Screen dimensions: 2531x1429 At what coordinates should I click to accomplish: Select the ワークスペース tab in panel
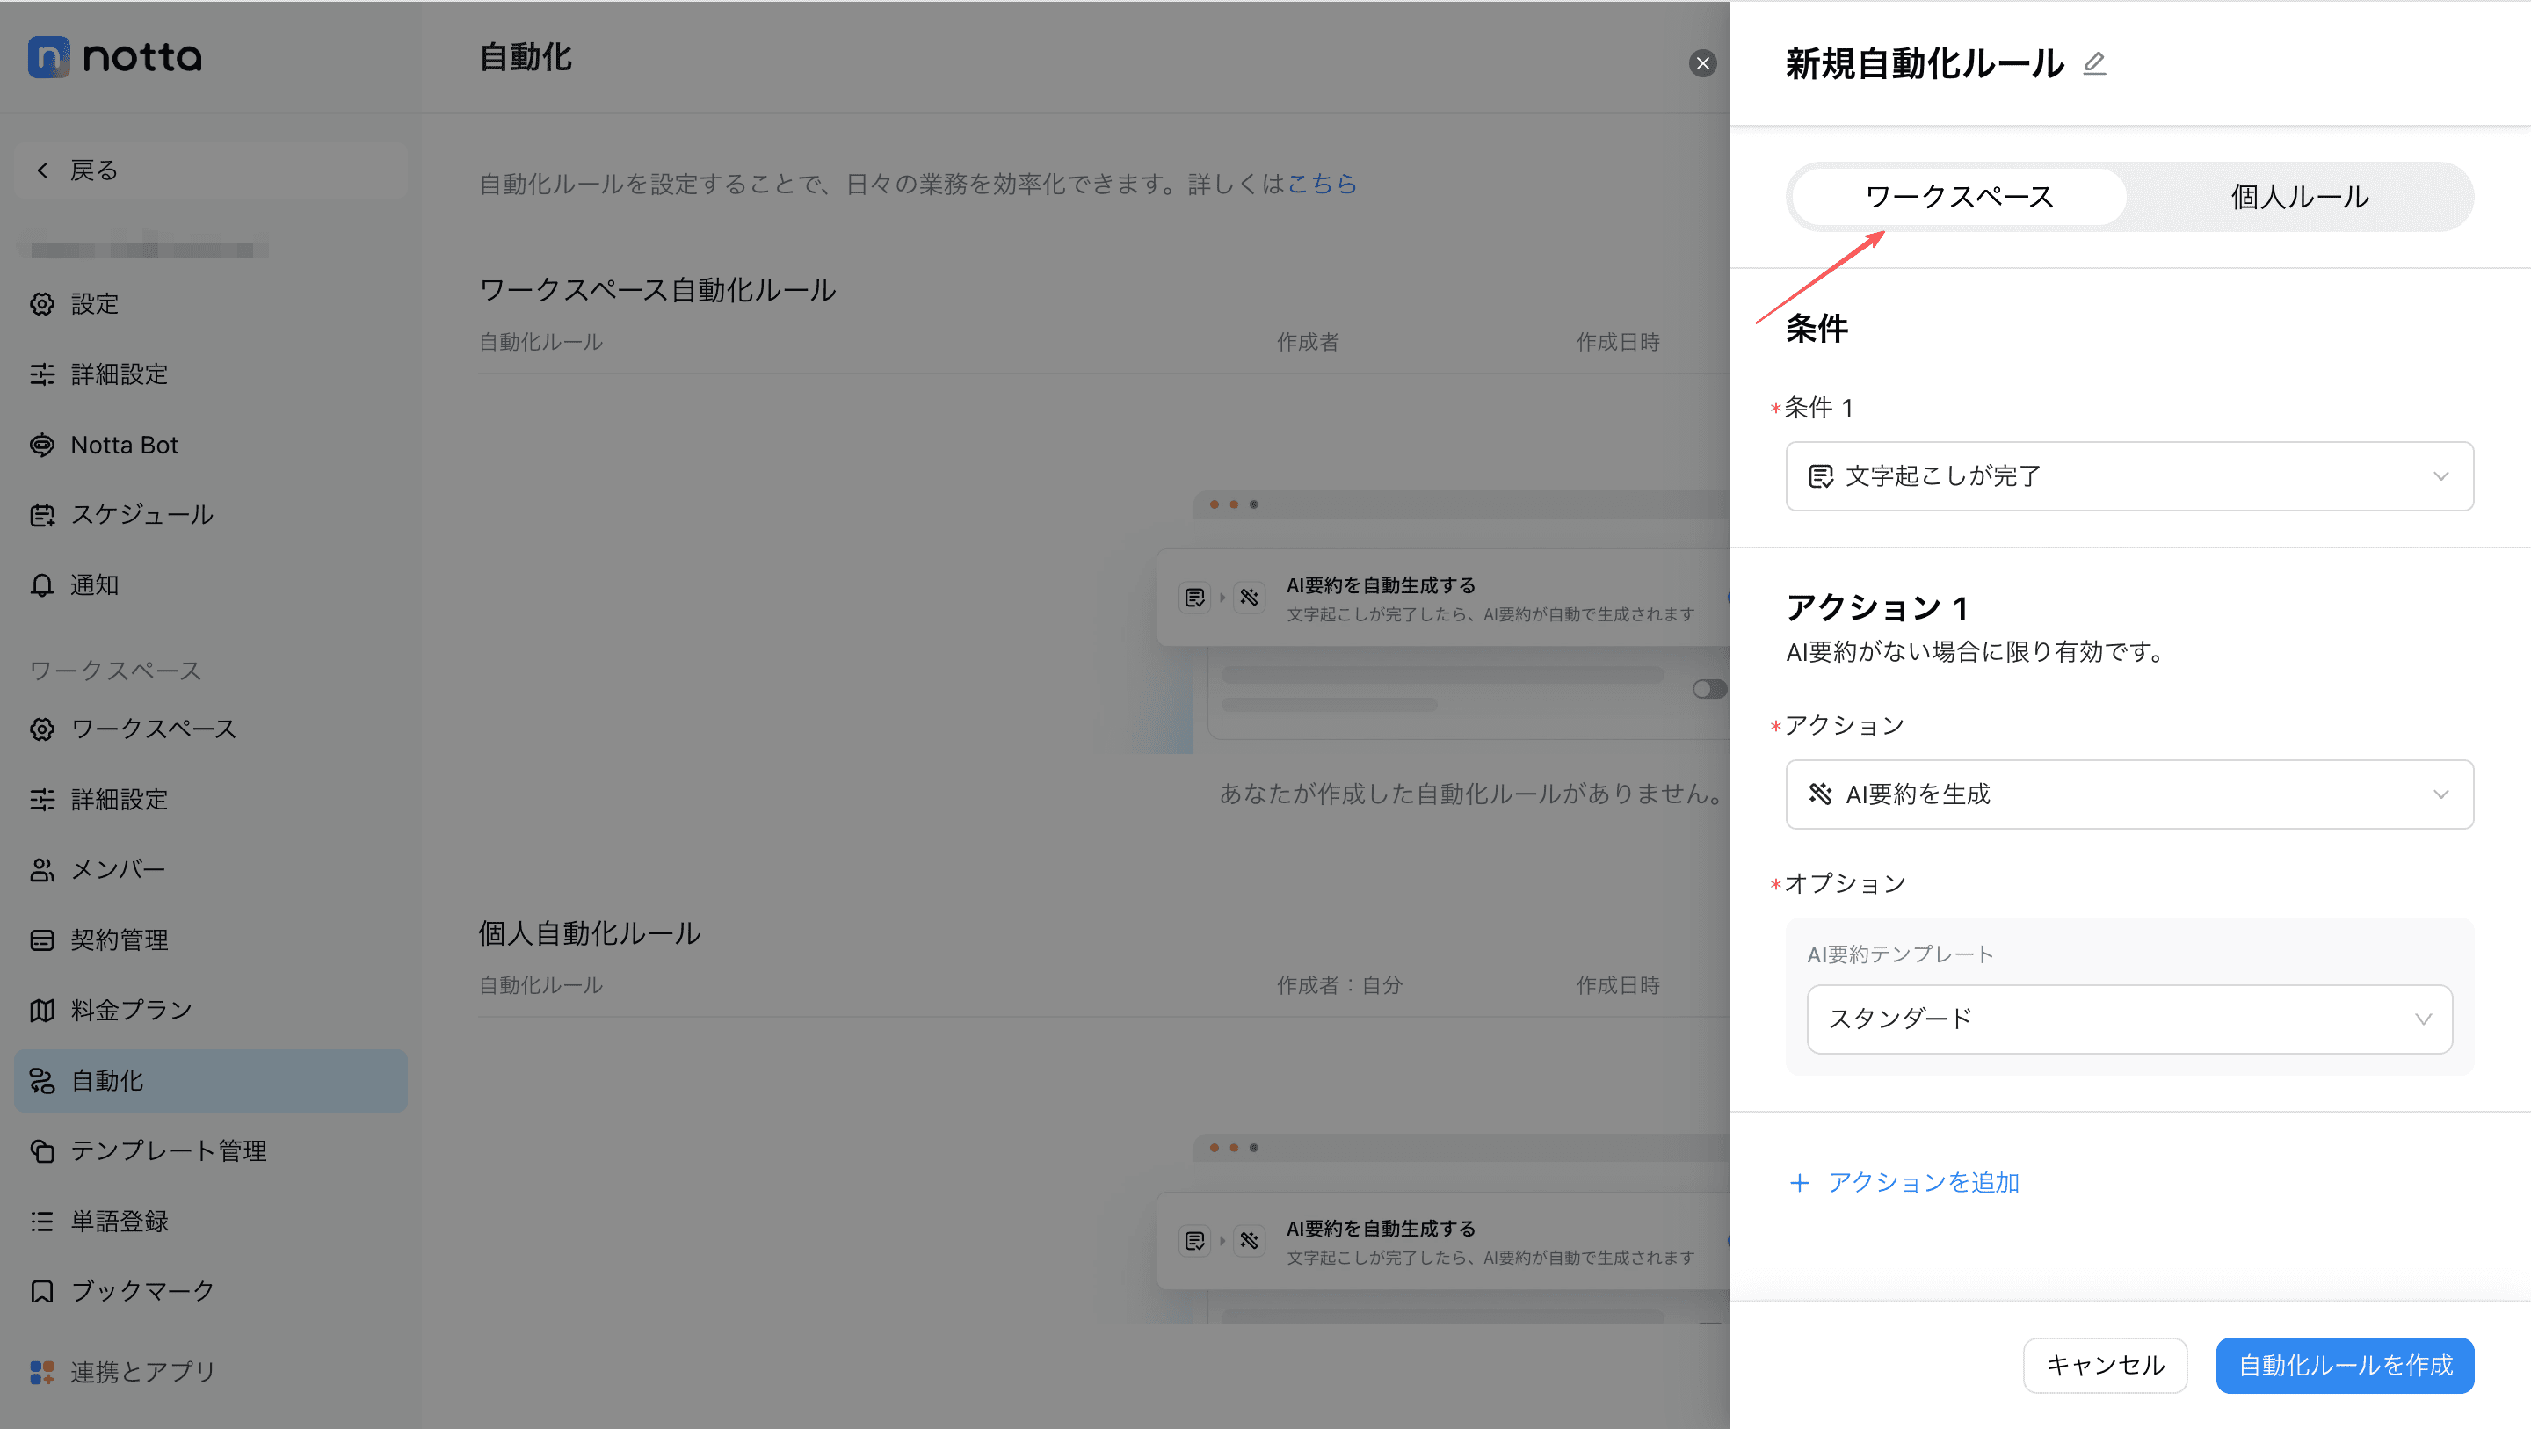tap(1958, 198)
